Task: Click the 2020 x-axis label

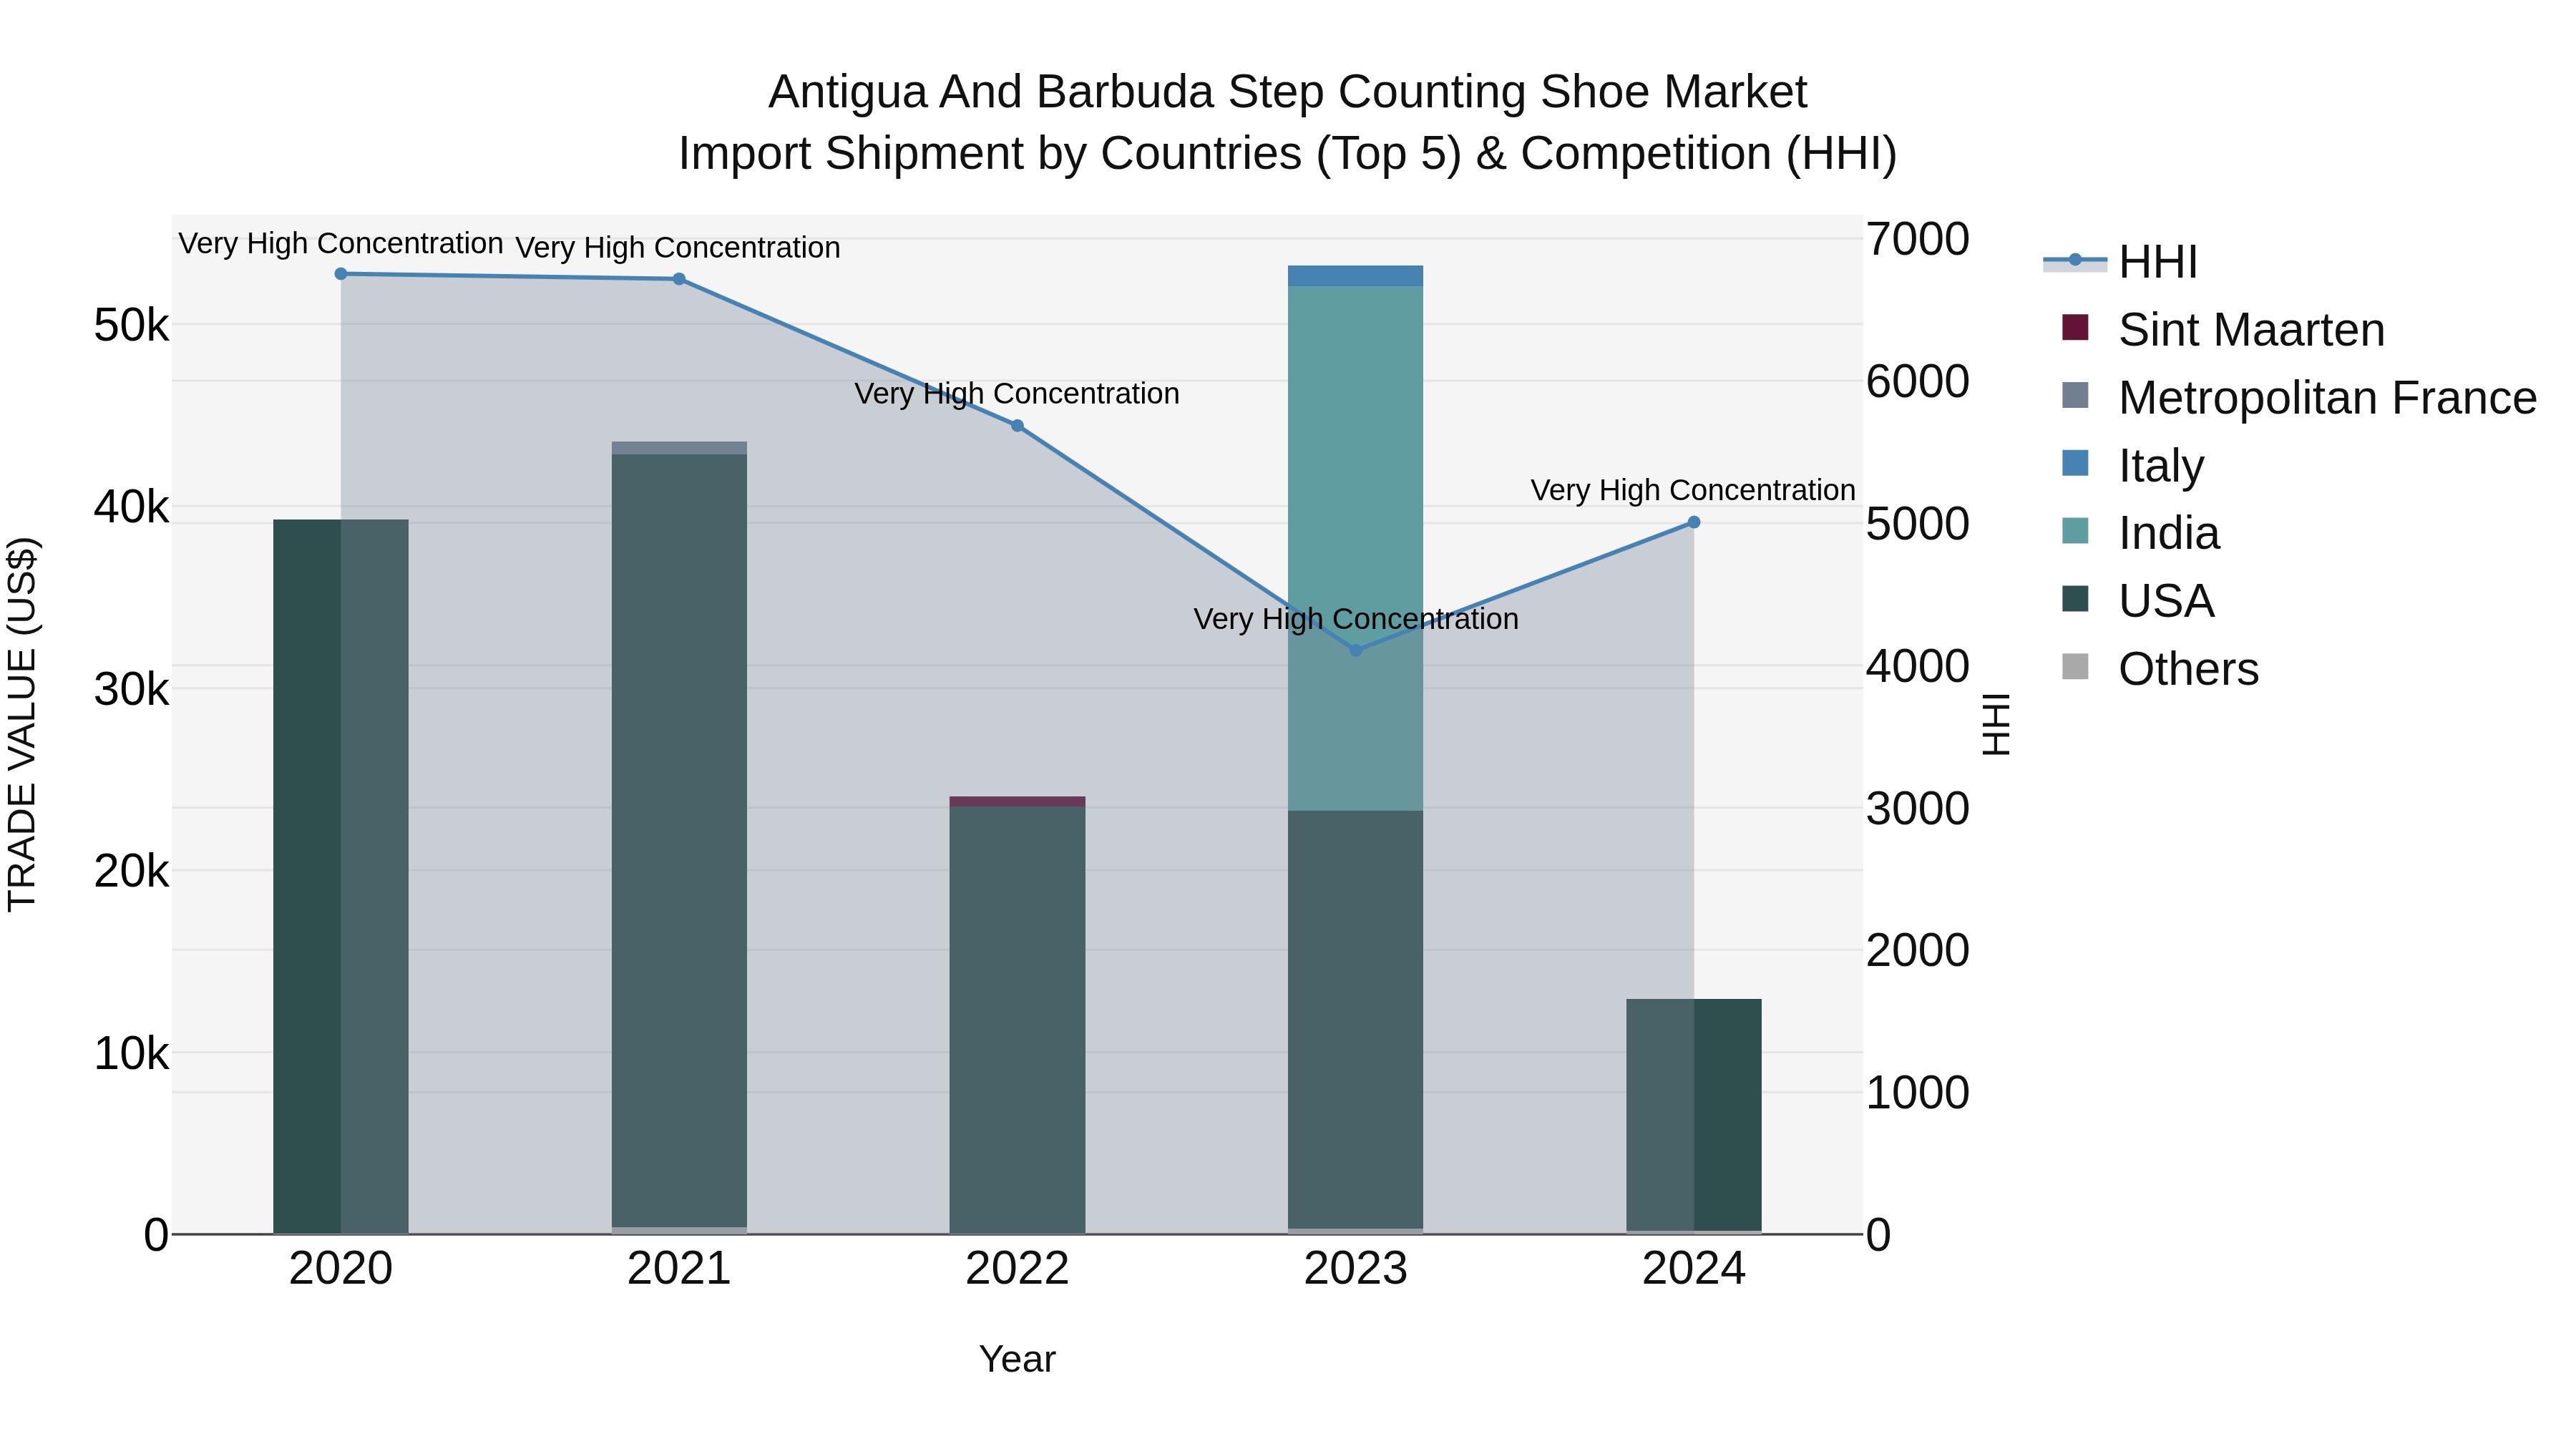Action: click(341, 1269)
